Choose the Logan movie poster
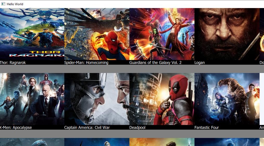 tap(227, 34)
